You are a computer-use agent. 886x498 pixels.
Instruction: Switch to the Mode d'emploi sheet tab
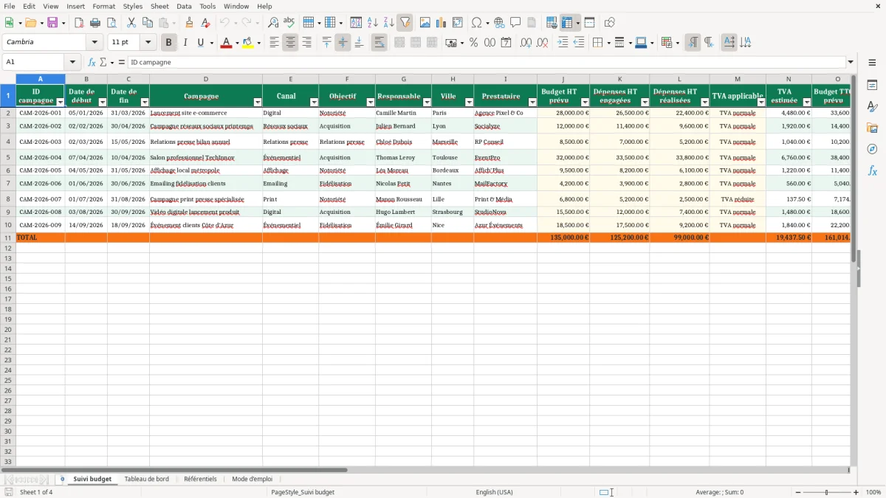252,479
